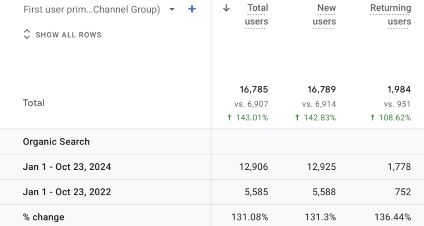This screenshot has height=226, width=424.
Task: Sort by the New users column header
Action: coord(324,14)
